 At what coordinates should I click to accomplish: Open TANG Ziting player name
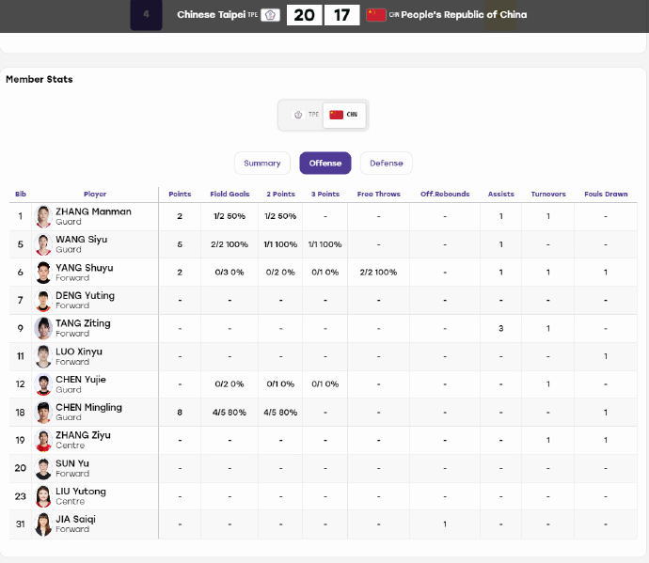tap(83, 323)
